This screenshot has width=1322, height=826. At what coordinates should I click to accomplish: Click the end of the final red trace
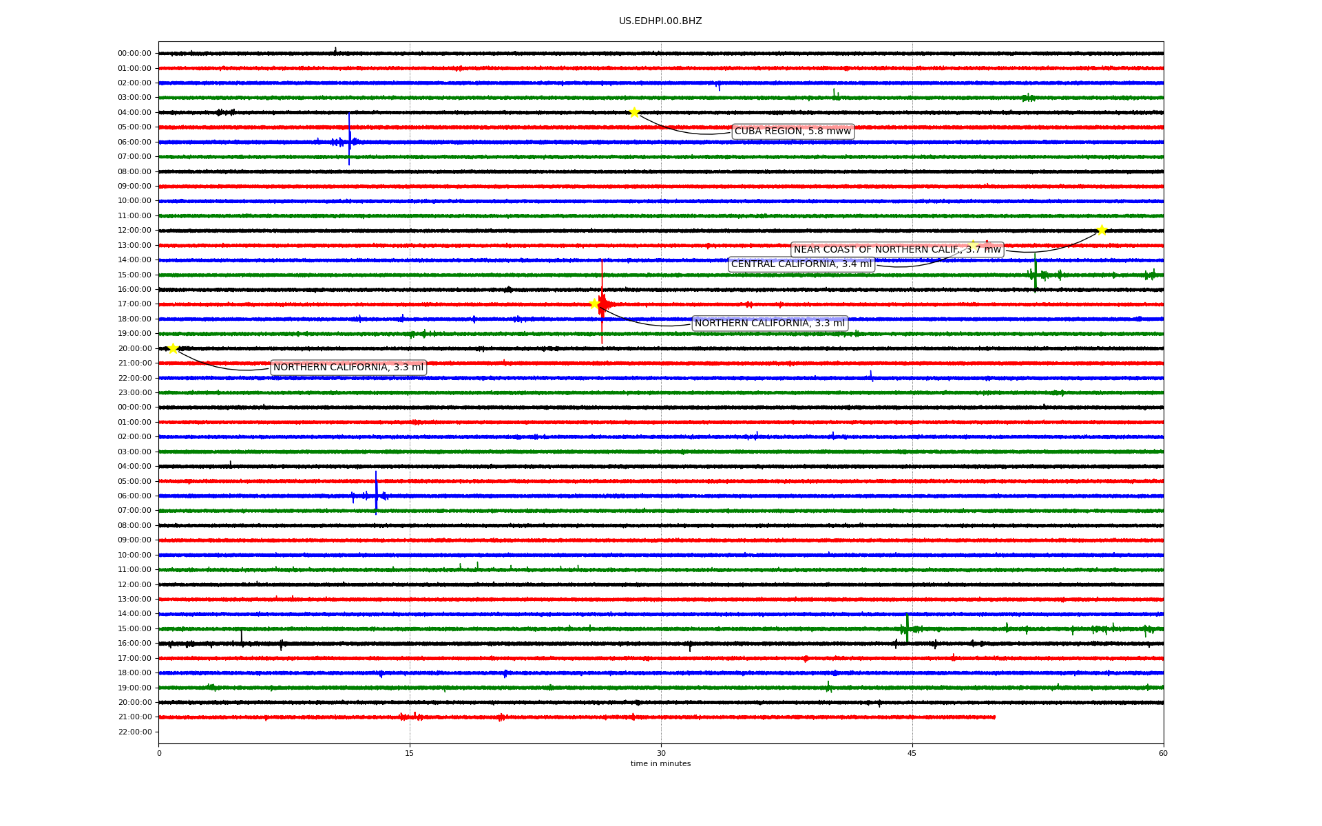point(994,717)
